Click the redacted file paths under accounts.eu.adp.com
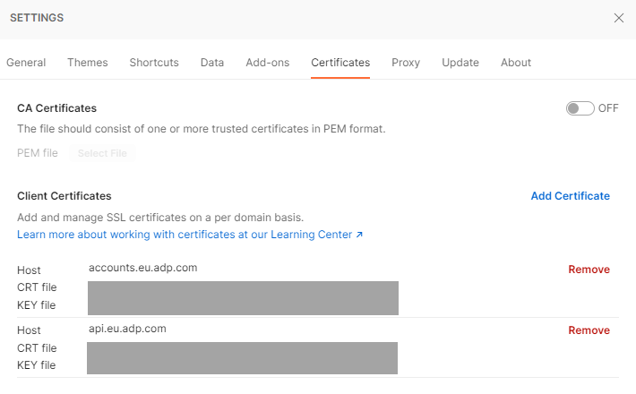The height and width of the screenshot is (394, 636). [x=243, y=298]
